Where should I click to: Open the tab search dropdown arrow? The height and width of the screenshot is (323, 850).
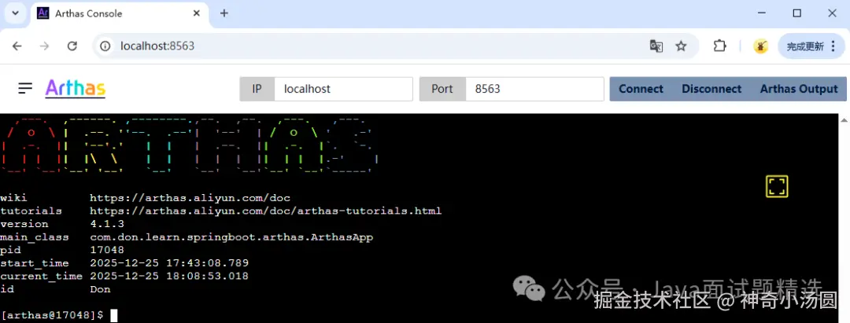[x=15, y=13]
